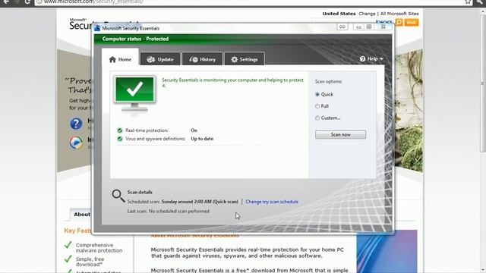Image resolution: width=486 pixels, height=273 pixels.
Task: Open Change my scan schedule link
Action: 272,202
